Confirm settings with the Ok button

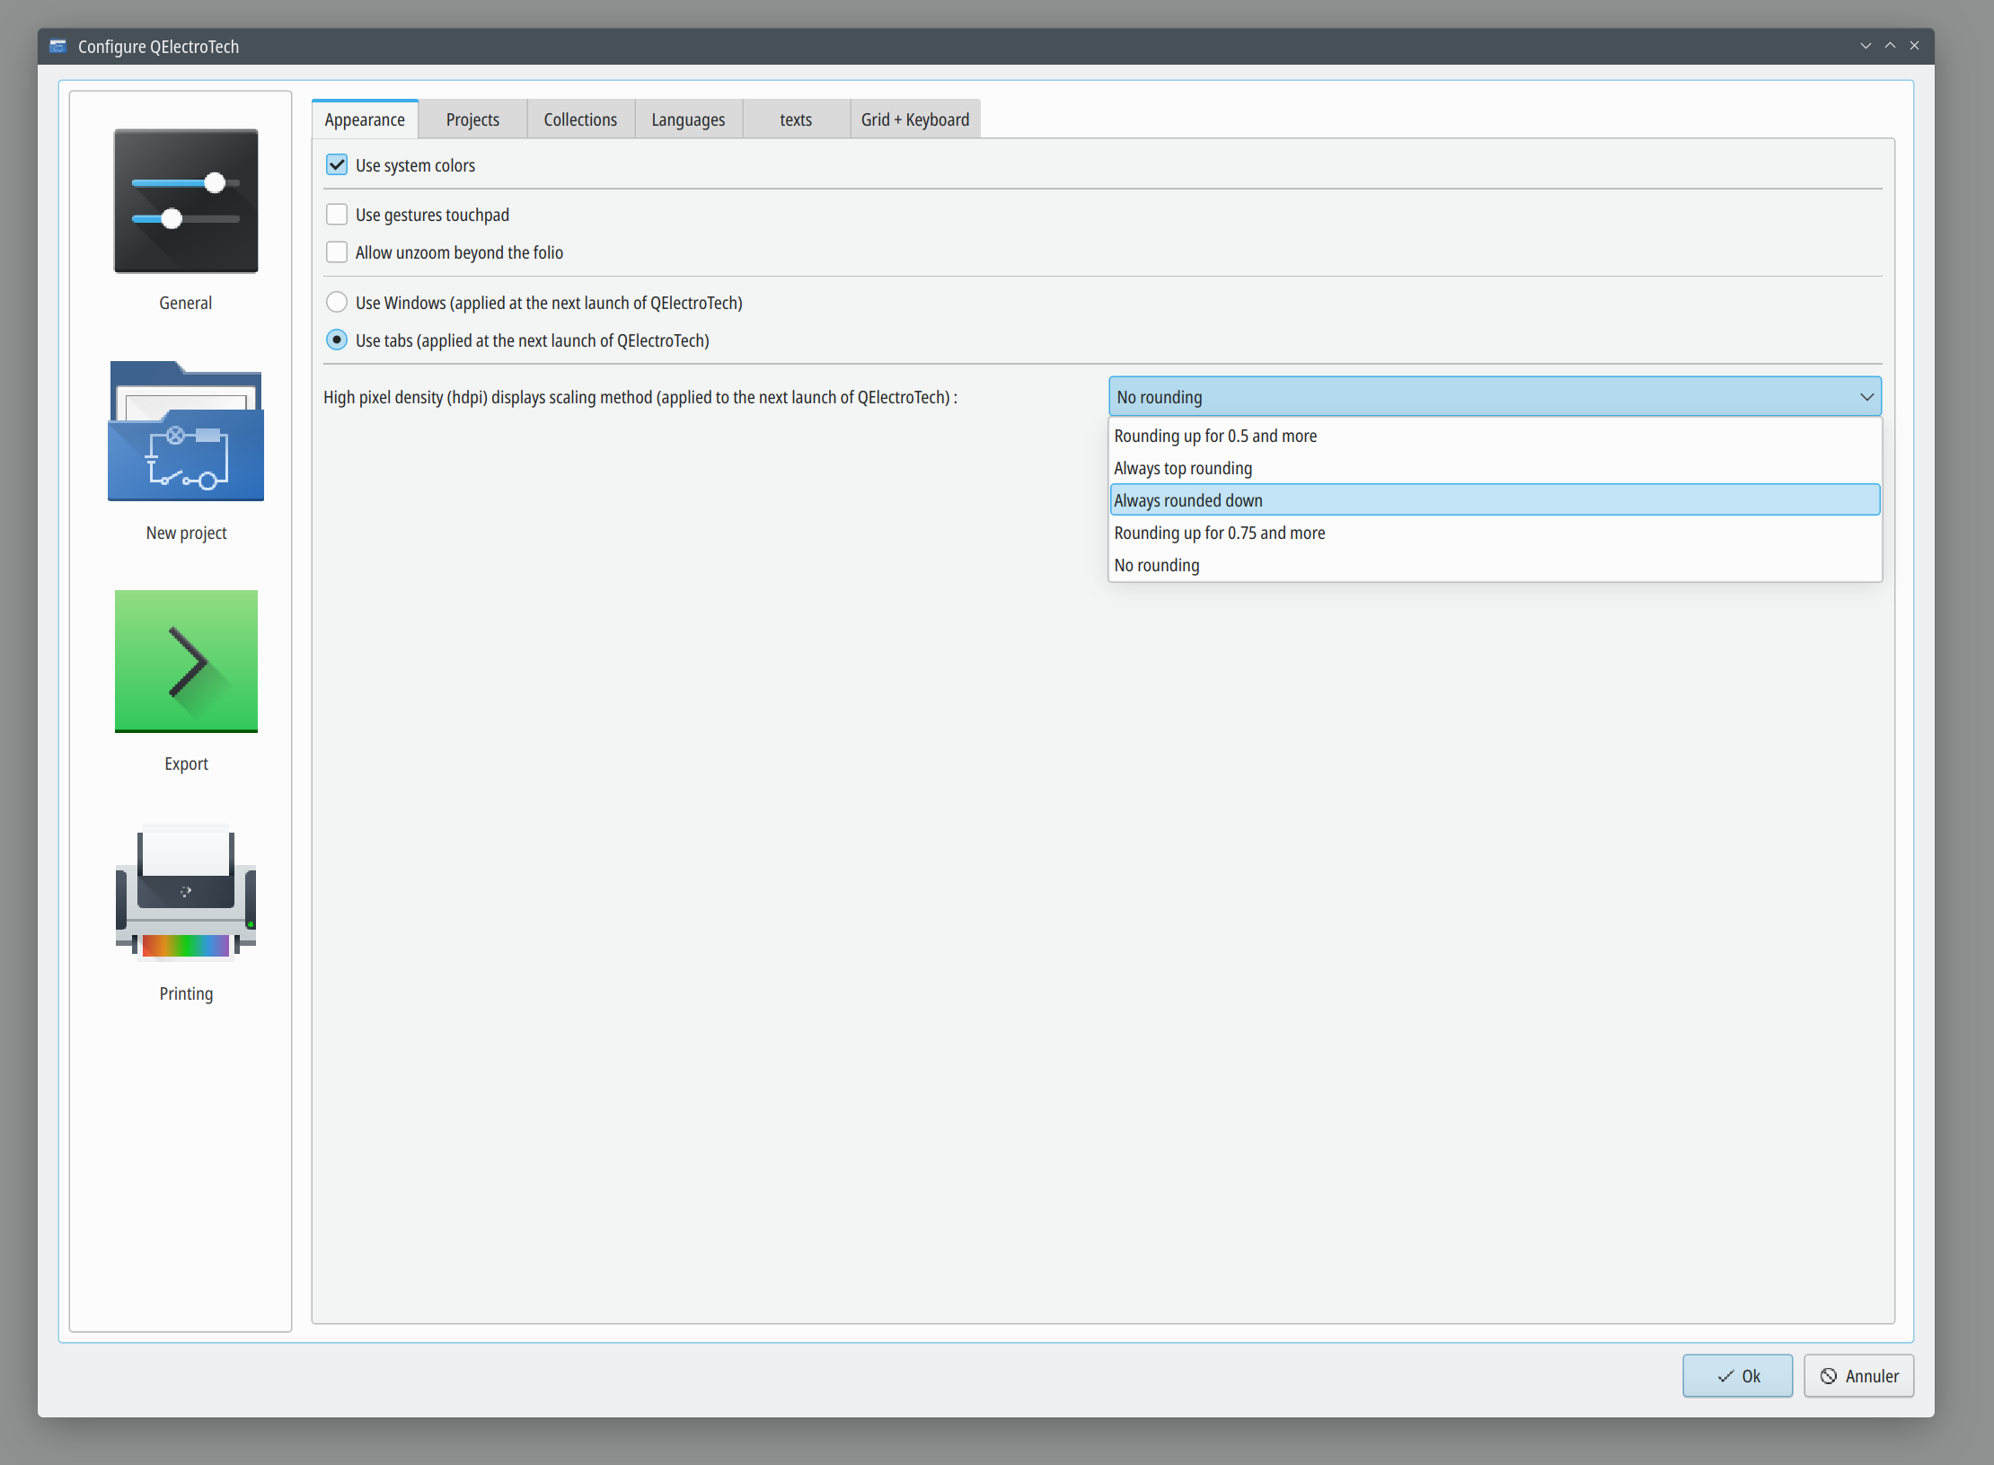point(1737,1375)
